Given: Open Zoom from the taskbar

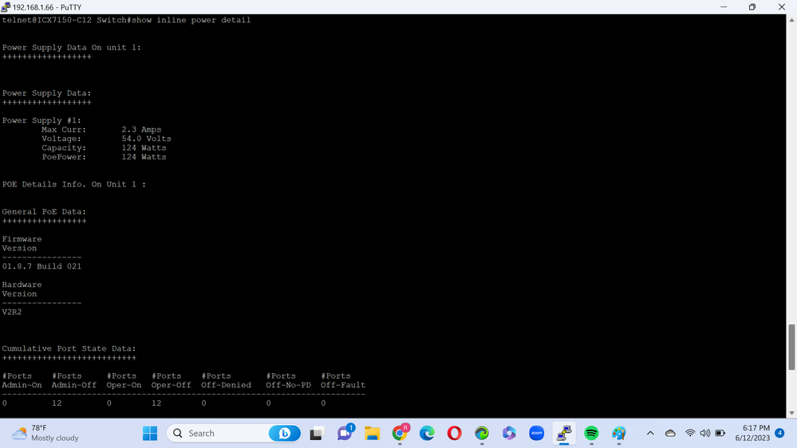Looking at the screenshot, I should tap(537, 433).
